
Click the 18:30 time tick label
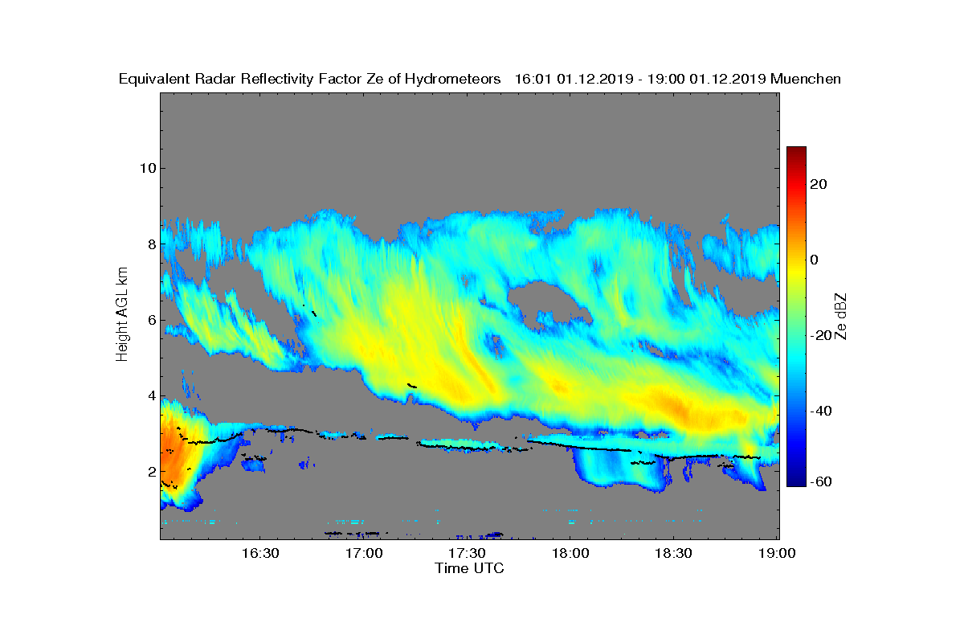pyautogui.click(x=673, y=554)
